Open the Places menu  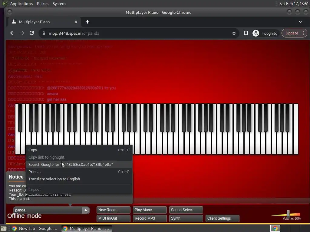[42, 4]
